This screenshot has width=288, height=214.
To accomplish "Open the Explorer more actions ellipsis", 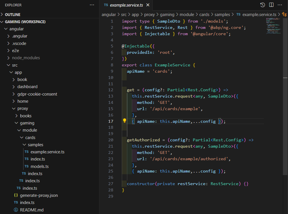I will [92, 5].
